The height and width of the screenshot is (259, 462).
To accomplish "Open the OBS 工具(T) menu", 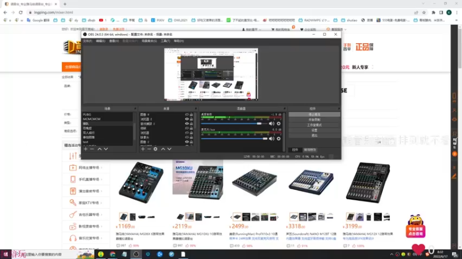I will [x=165, y=41].
